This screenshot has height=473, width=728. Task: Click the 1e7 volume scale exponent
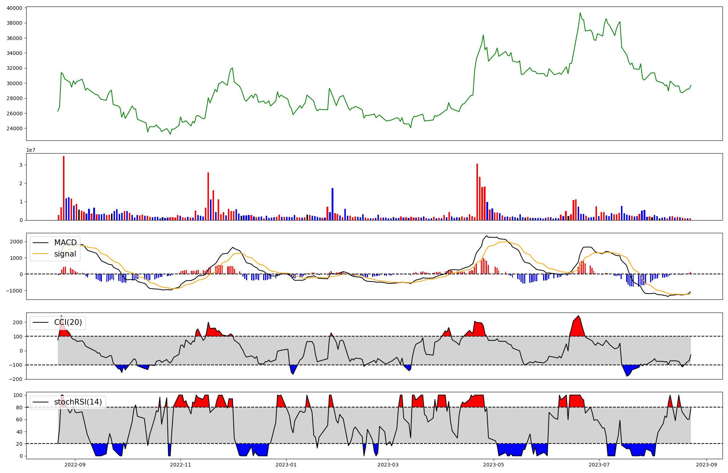click(31, 150)
